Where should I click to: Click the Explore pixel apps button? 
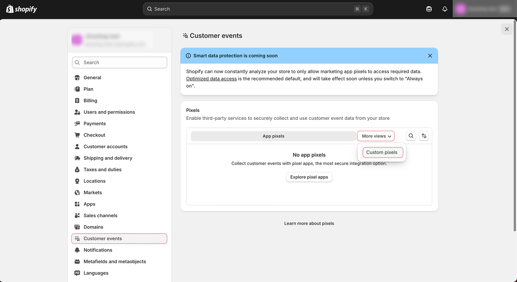[x=309, y=177]
